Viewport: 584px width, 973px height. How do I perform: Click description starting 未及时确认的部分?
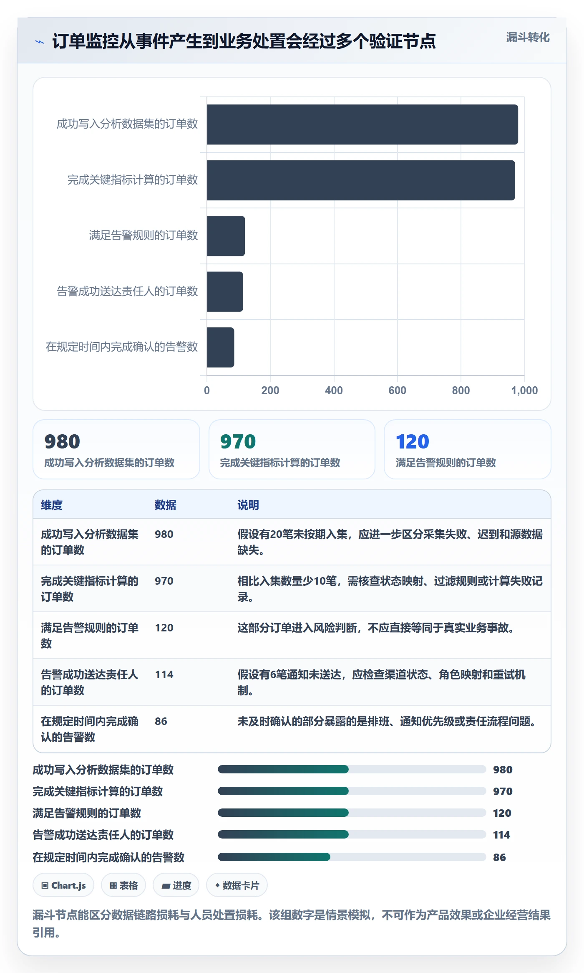(x=388, y=721)
